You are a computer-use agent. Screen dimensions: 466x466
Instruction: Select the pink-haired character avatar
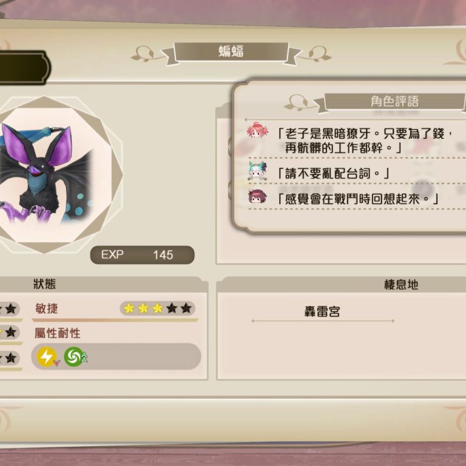coord(257,130)
